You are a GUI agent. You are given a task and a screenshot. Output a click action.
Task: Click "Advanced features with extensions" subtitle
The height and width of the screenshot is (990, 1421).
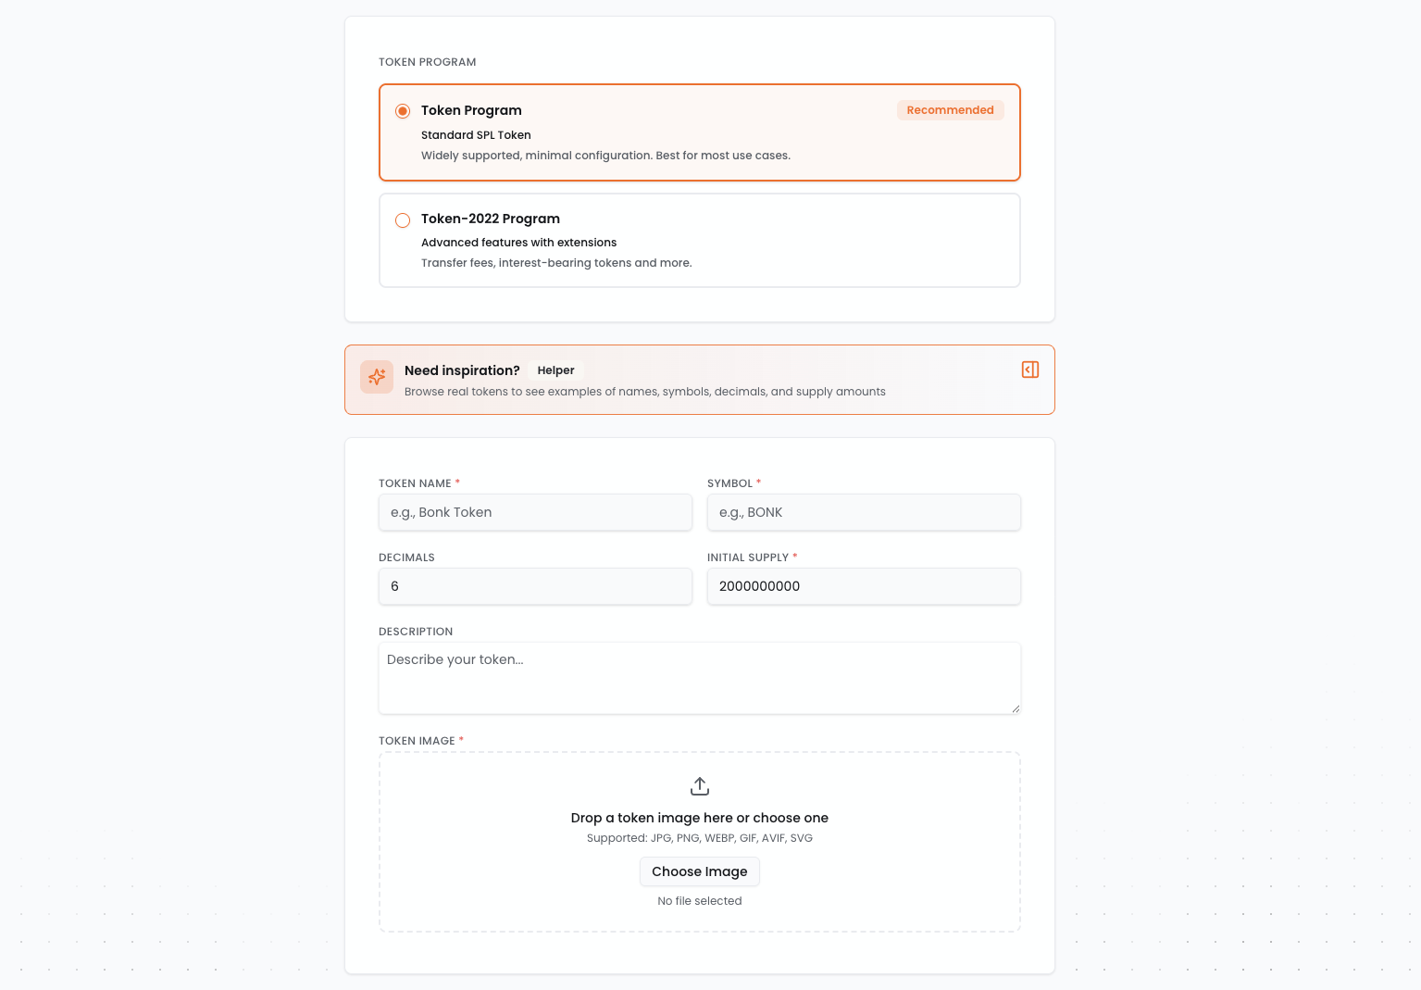click(518, 243)
